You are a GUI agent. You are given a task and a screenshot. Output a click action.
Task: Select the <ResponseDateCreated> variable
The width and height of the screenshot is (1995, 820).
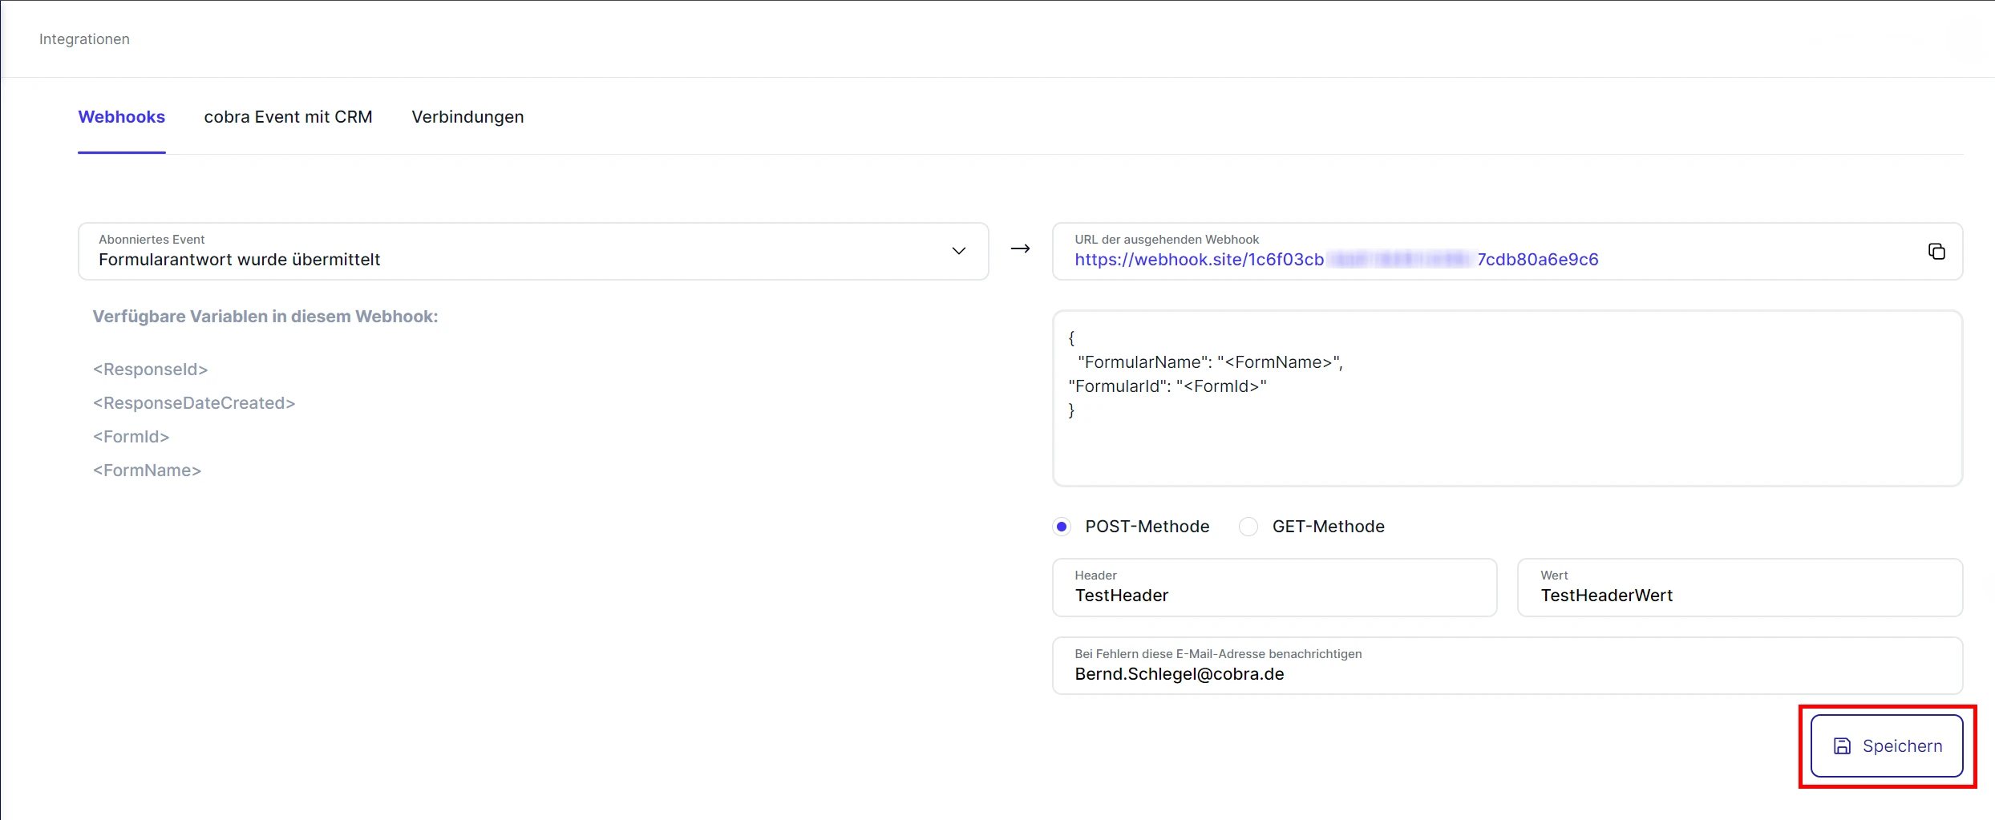[193, 403]
